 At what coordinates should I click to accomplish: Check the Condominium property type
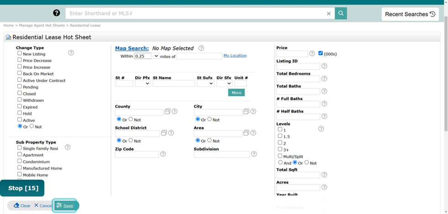pos(20,161)
